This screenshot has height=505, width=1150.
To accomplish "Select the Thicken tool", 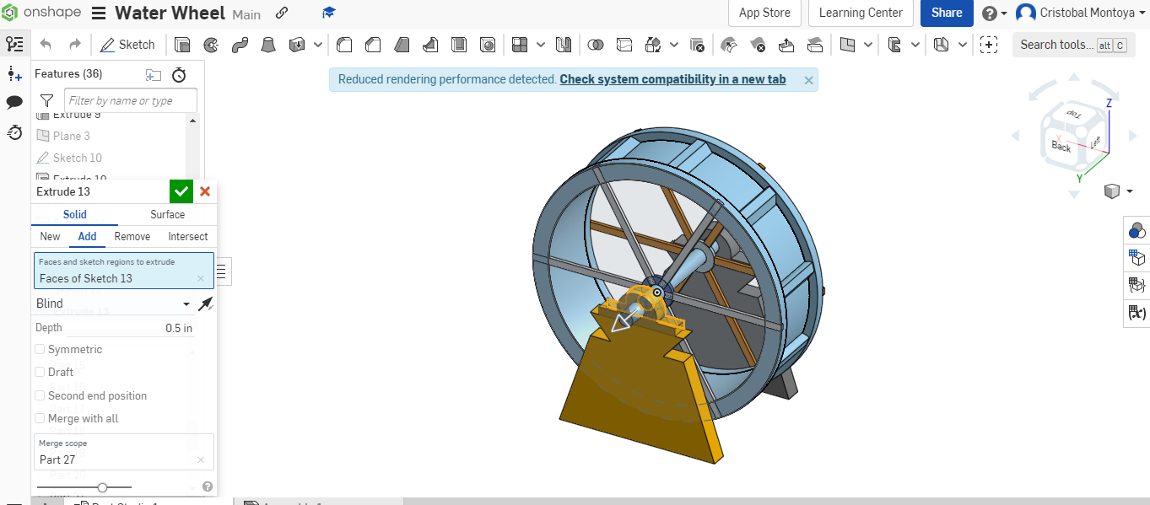I will 297,45.
